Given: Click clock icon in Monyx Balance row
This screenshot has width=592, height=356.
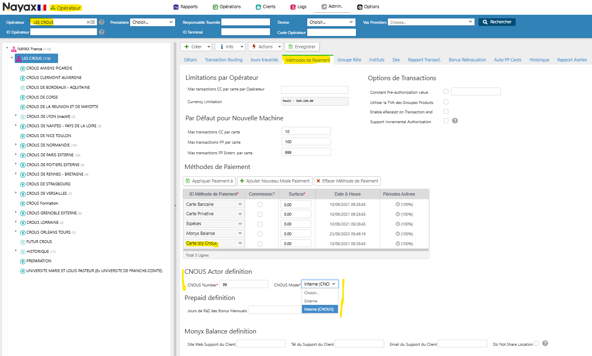Looking at the screenshot, I should (x=398, y=234).
